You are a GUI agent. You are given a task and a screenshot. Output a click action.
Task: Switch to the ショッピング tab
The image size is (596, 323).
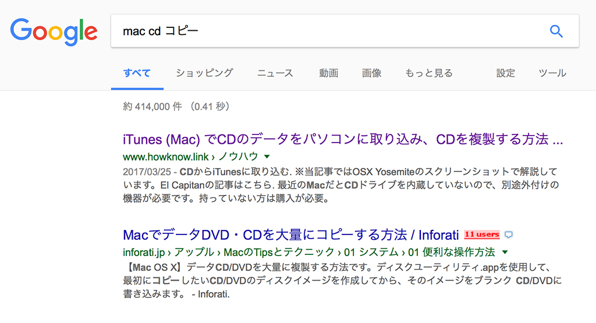[x=204, y=73]
